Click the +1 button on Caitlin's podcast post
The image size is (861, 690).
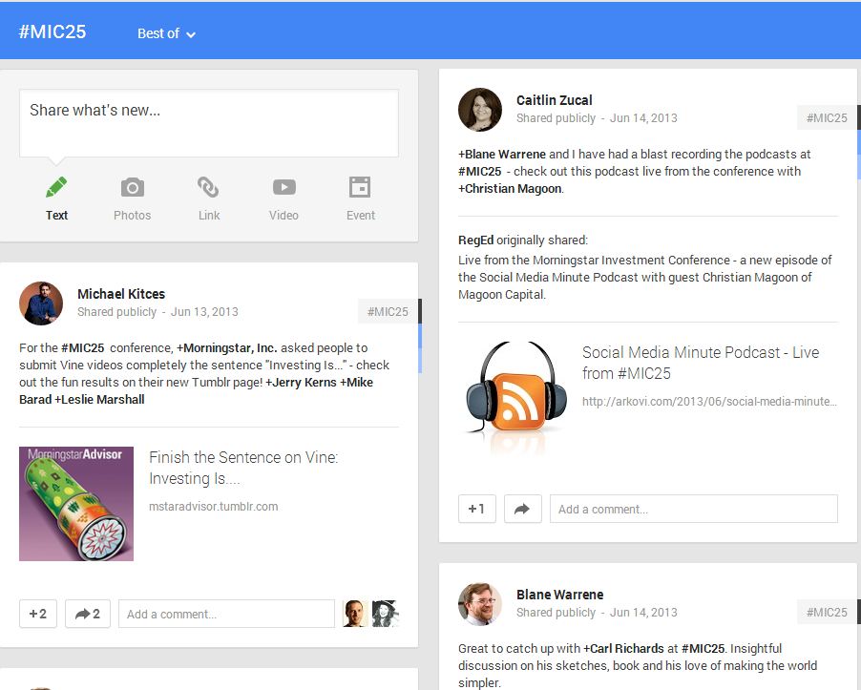click(x=476, y=509)
